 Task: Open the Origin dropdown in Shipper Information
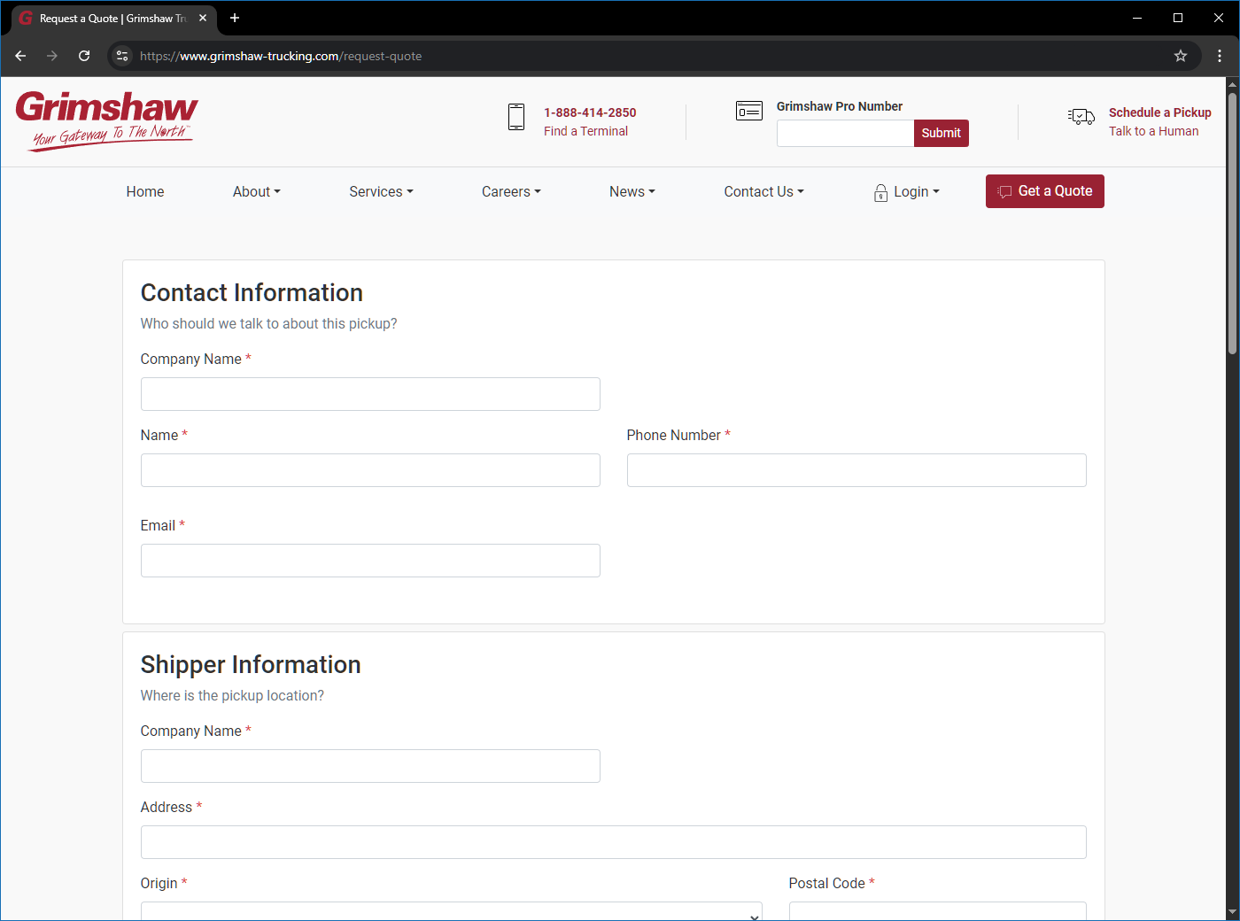452,911
